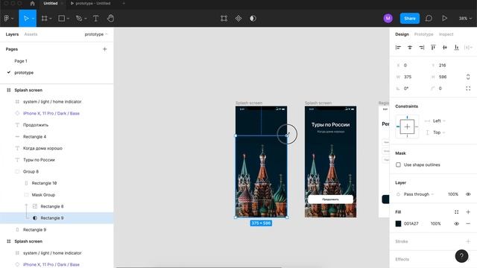Align horizontal centers icon
This screenshot has width=477, height=268.
click(410, 48)
